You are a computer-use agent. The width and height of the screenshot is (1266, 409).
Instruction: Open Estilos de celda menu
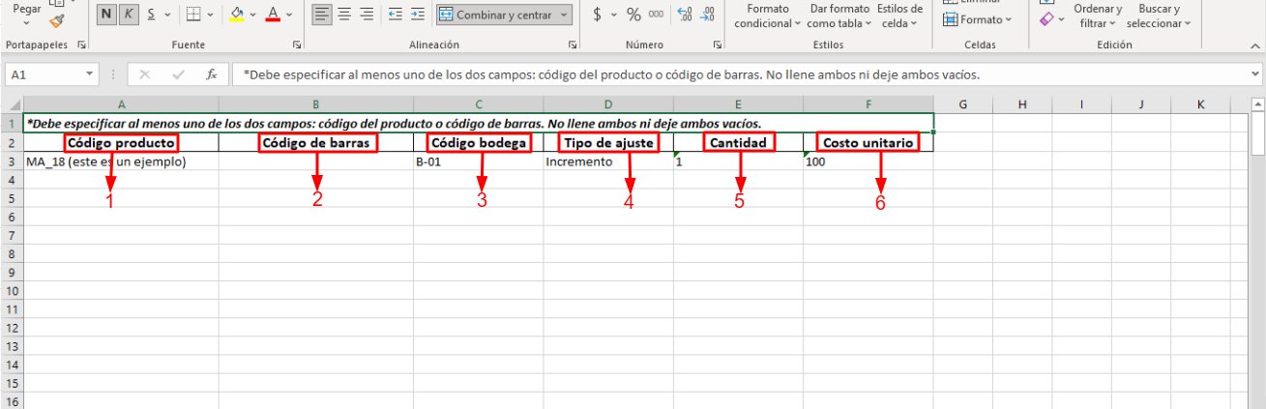(898, 15)
